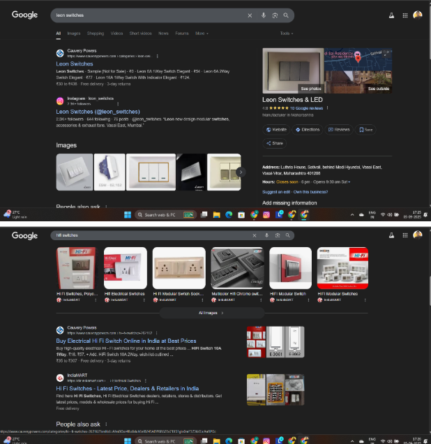Open the red 'HIFI Modular Switch' image
This screenshot has height=444, width=431.
290,268
